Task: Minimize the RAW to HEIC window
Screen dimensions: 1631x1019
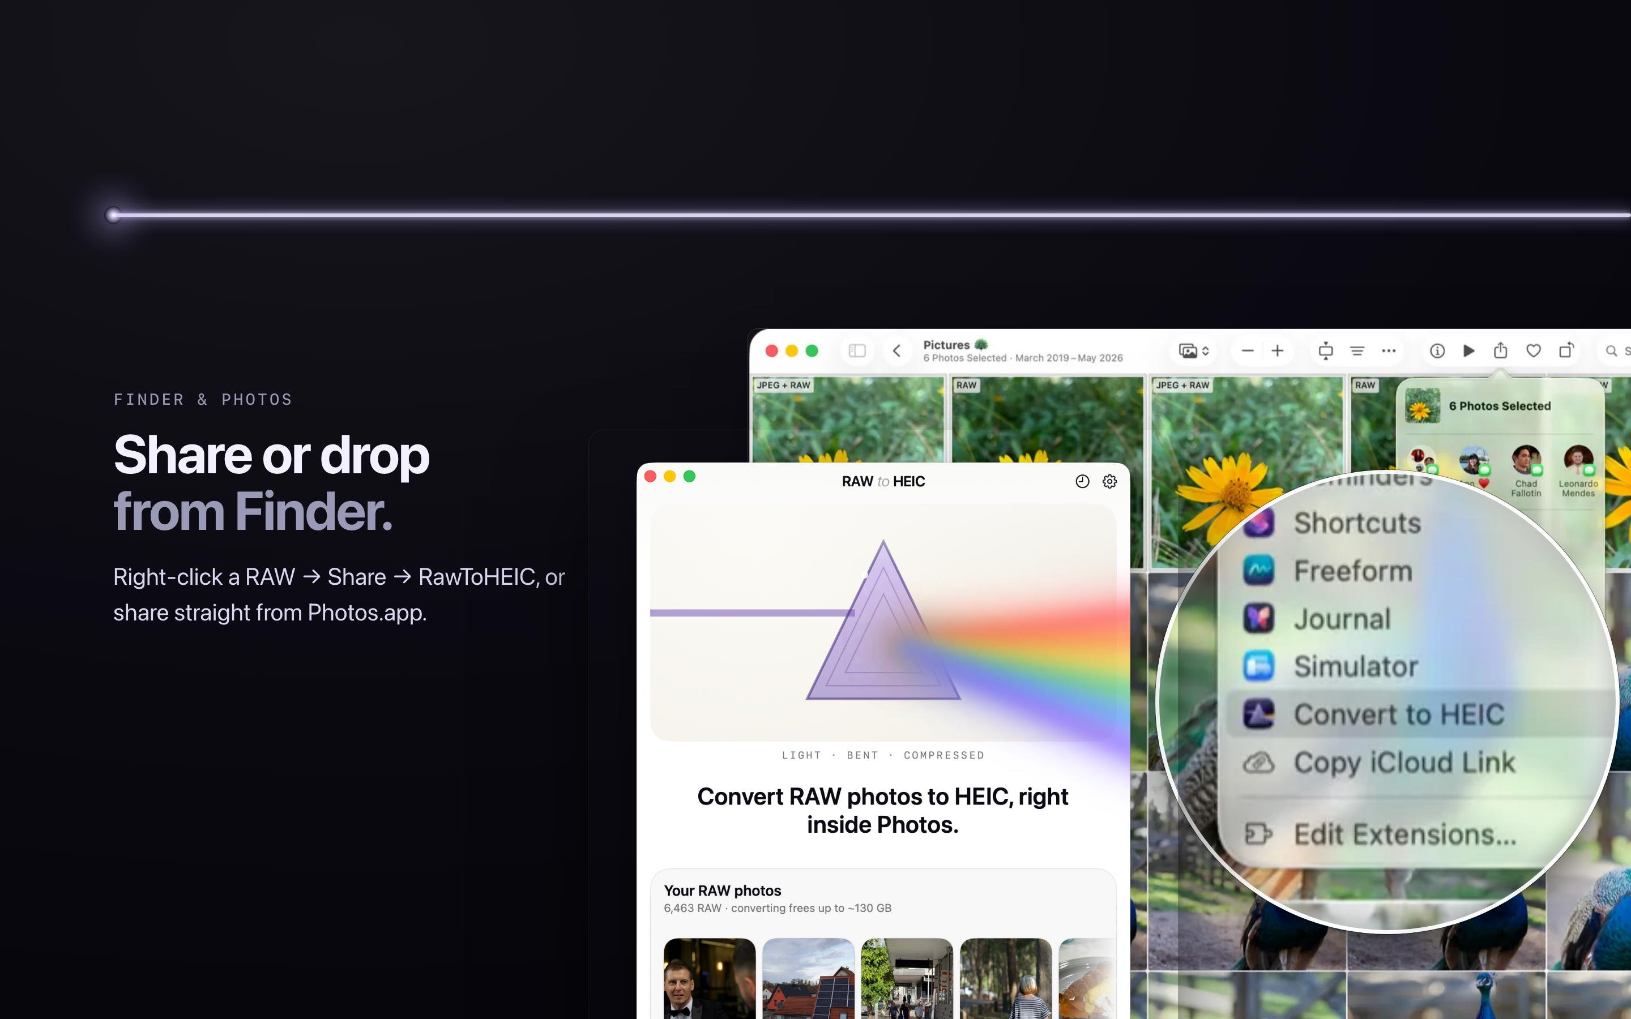Action: point(670,477)
